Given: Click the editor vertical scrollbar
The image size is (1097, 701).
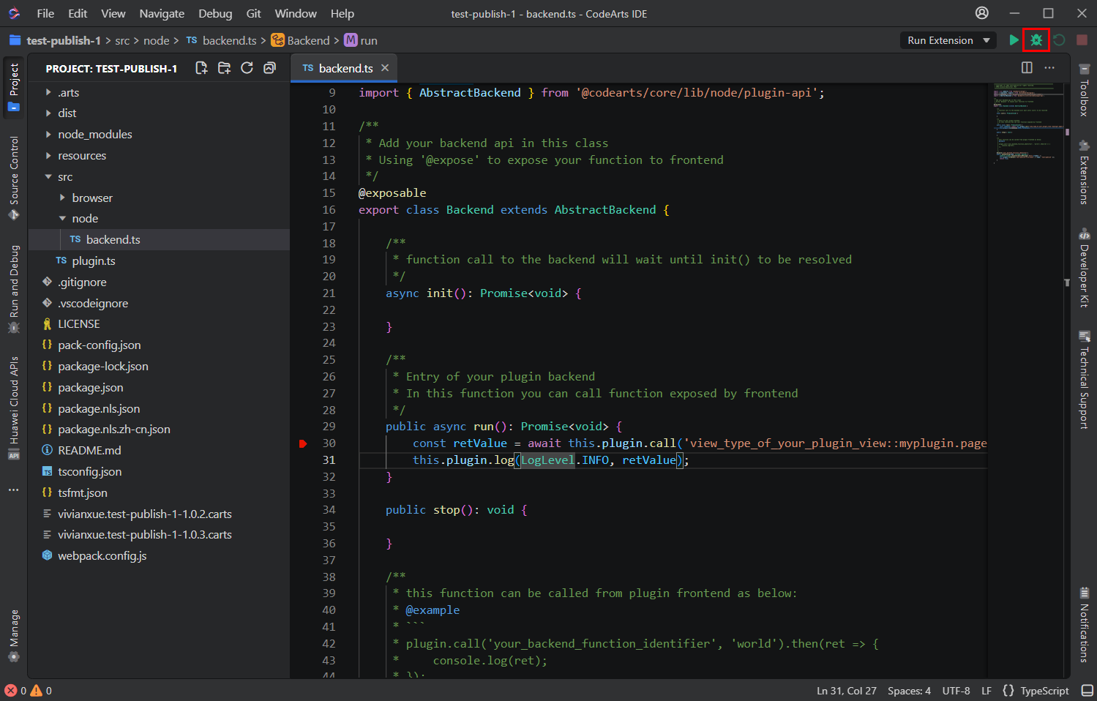Looking at the screenshot, I should coord(1067,381).
